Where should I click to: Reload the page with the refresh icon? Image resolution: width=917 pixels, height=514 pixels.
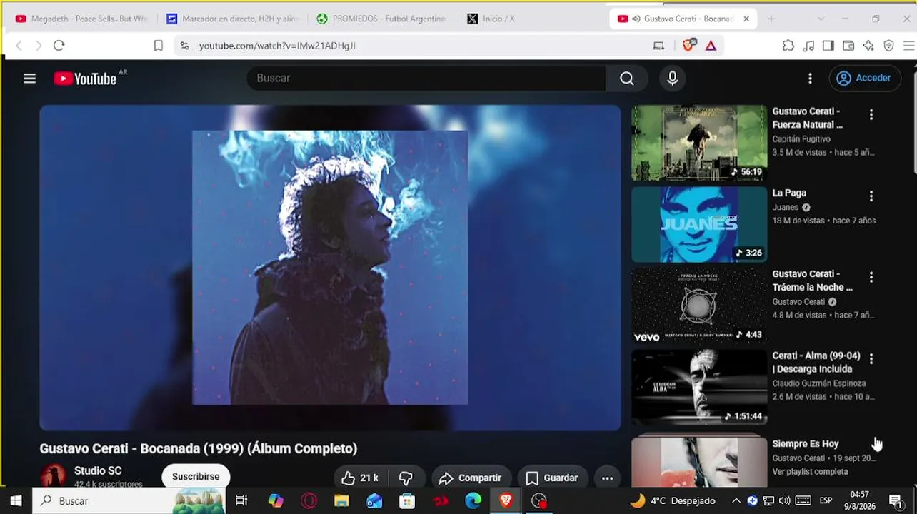[x=59, y=46]
